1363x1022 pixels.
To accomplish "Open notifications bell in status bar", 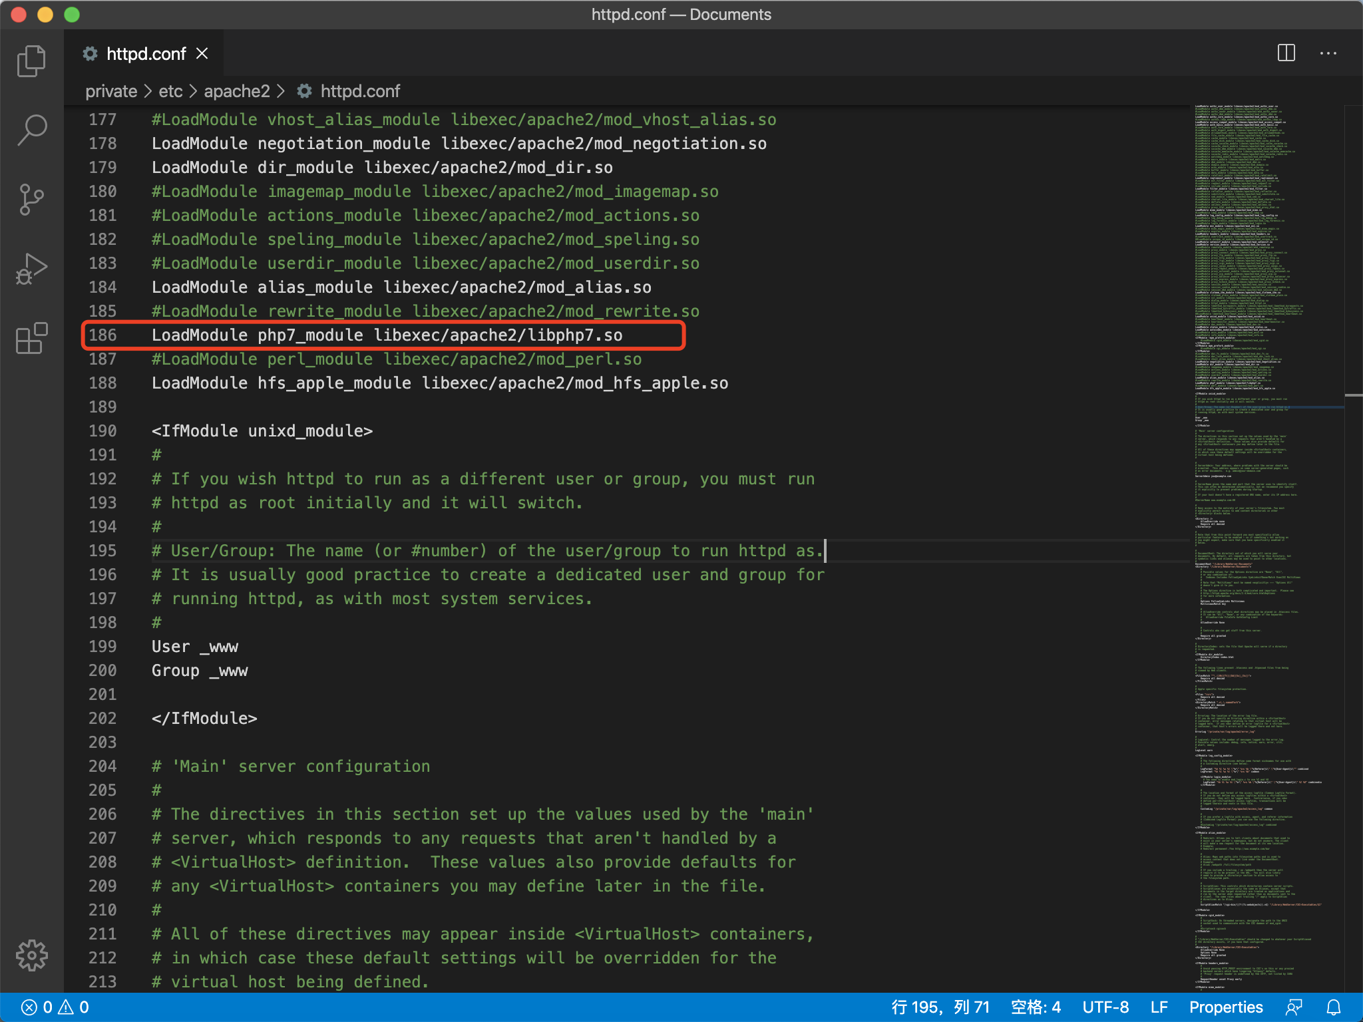I will [x=1334, y=1007].
